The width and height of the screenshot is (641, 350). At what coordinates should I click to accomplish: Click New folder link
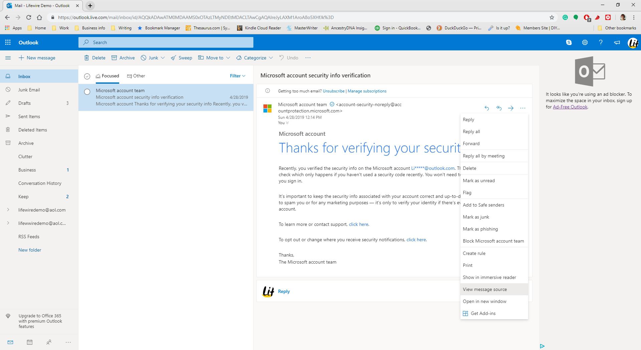30,250
